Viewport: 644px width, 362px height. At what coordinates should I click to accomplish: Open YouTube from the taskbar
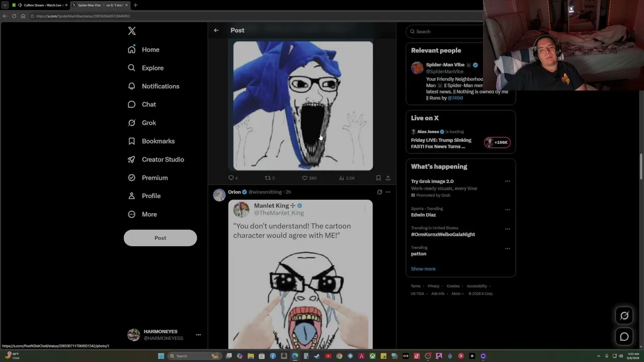[x=328, y=356]
